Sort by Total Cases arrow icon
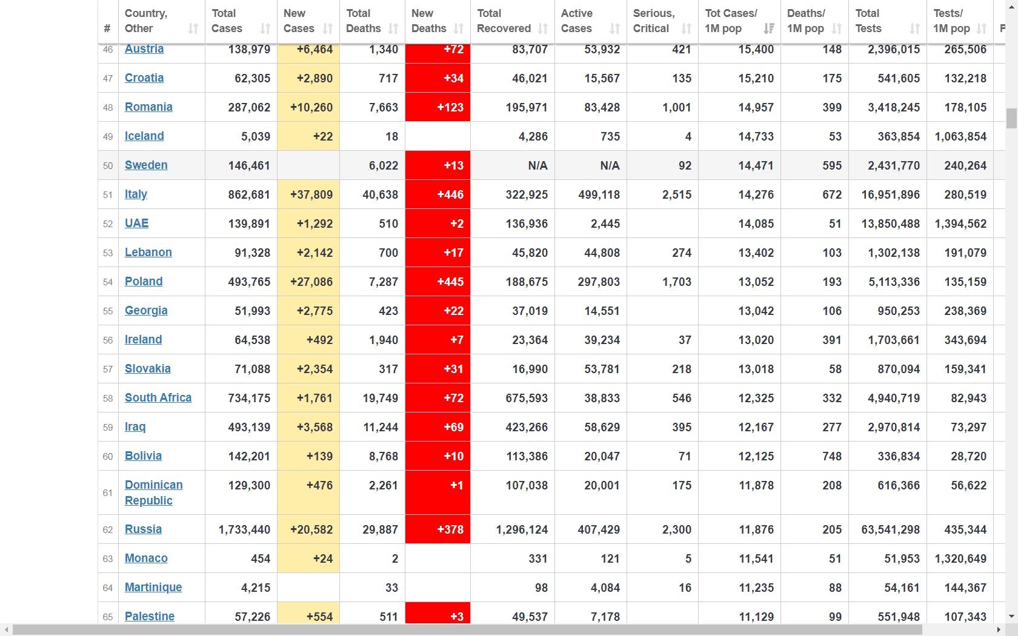This screenshot has width=1018, height=636. pos(265,28)
